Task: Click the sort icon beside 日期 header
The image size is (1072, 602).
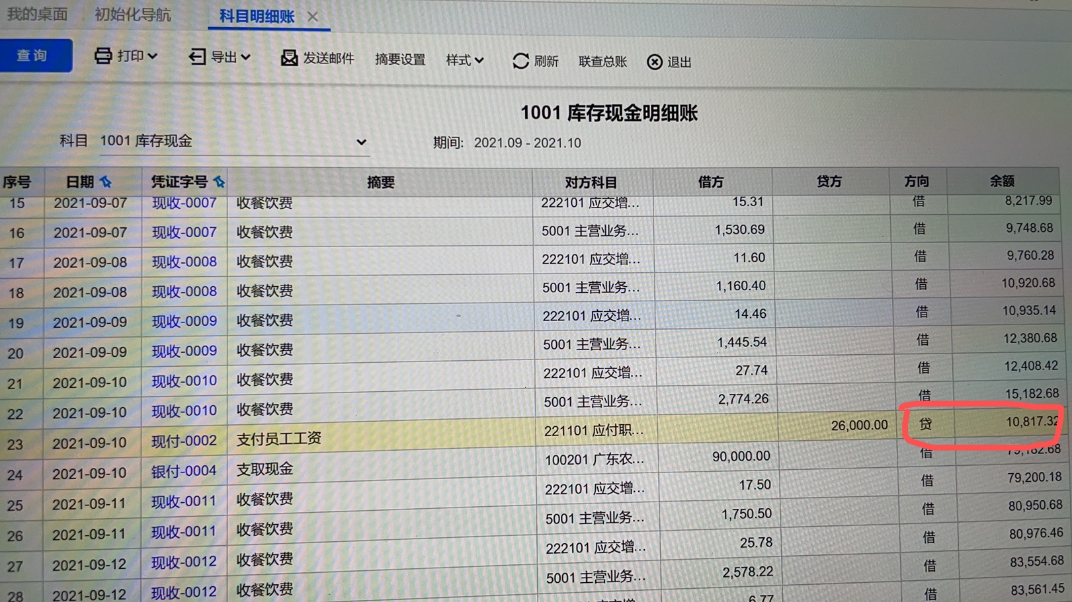Action: (106, 181)
